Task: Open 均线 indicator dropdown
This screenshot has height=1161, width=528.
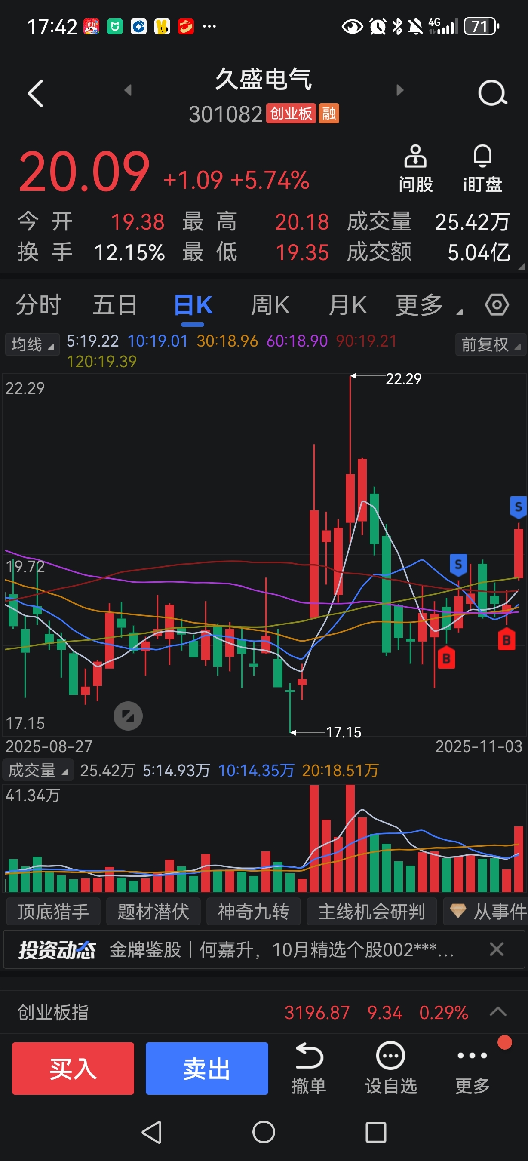Action: pyautogui.click(x=32, y=344)
